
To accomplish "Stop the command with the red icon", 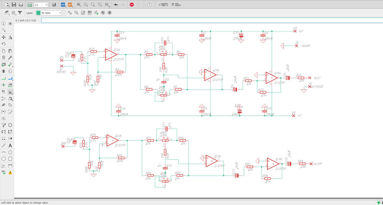I will pos(132,5).
